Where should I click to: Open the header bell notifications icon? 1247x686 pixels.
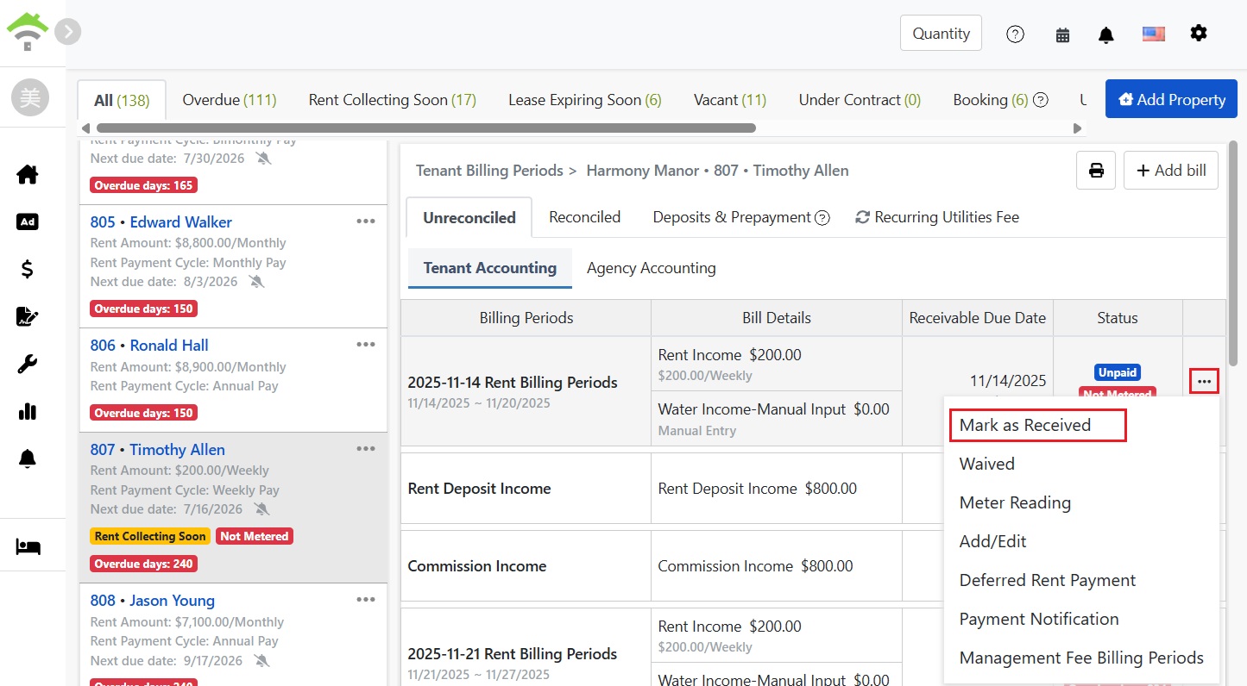coord(1106,34)
